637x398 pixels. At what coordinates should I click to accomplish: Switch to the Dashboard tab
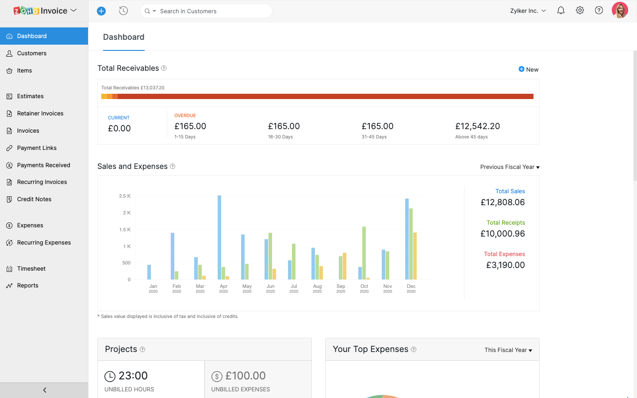[123, 37]
